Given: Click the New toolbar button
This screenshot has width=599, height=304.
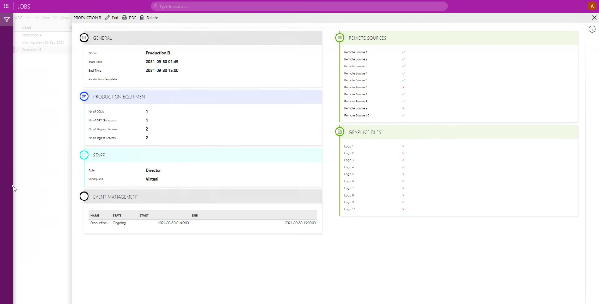Looking at the screenshot, I should pos(42,18).
